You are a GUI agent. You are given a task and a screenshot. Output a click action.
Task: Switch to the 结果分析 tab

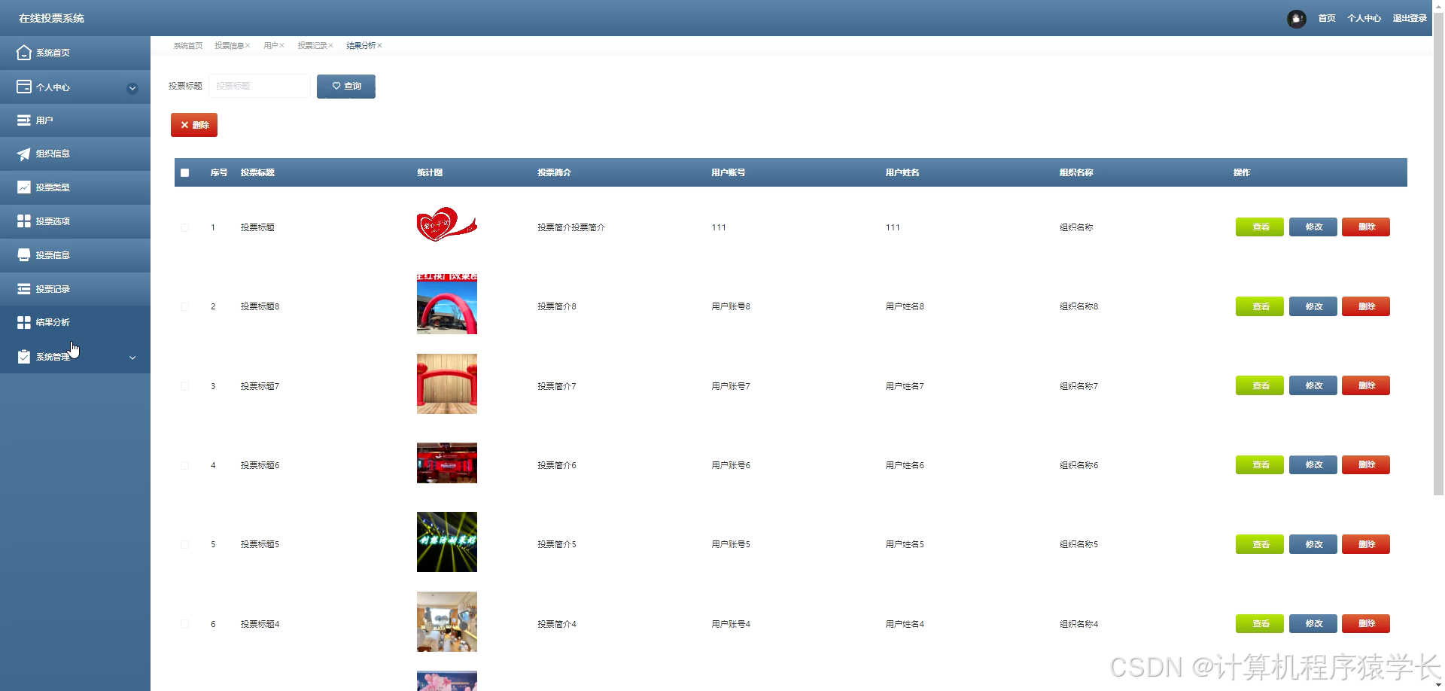click(360, 46)
